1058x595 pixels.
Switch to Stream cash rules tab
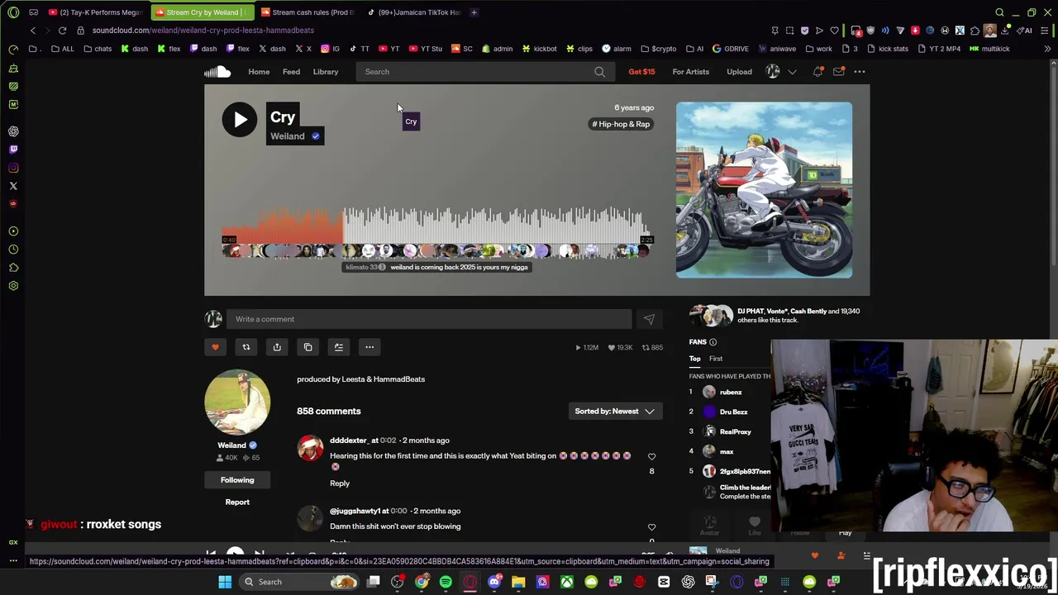306,12
